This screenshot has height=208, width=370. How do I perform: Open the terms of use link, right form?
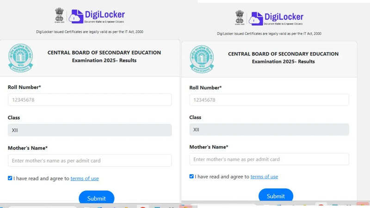pyautogui.click(x=264, y=177)
